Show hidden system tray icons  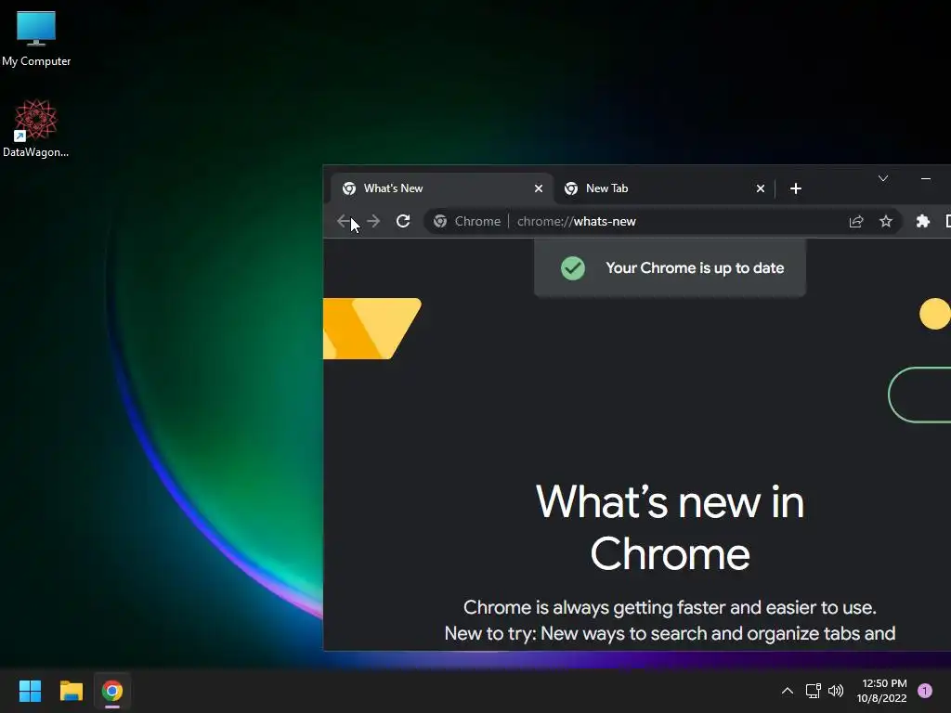(788, 691)
